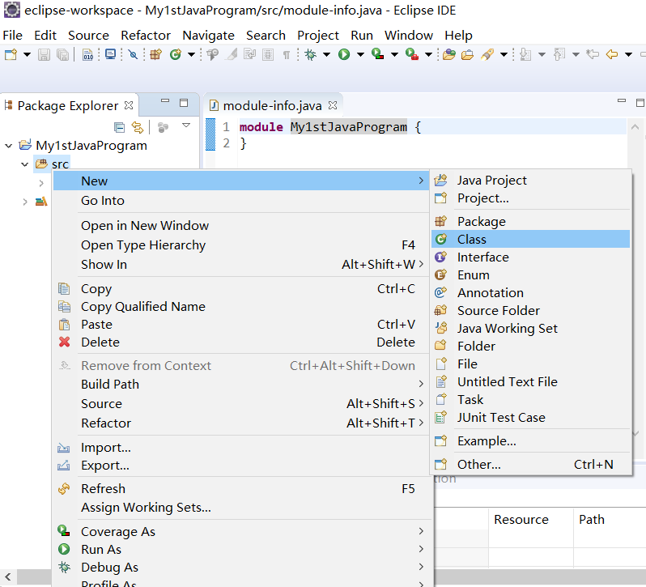The height and width of the screenshot is (587, 646).
Task: Open the Source menu in menu bar
Action: pos(88,36)
